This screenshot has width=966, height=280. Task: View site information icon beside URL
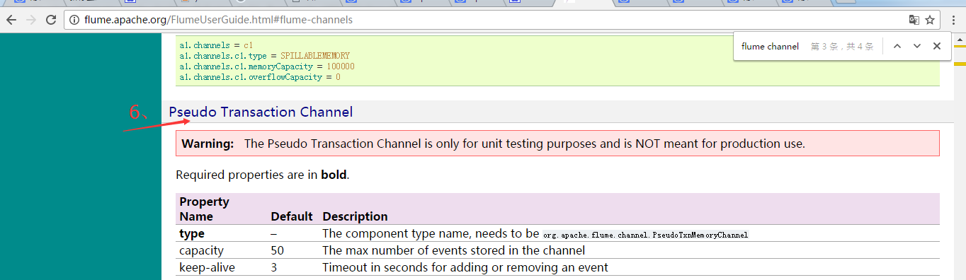(74, 20)
